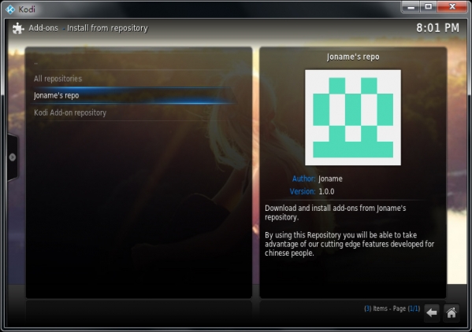Go to the Kodi home screen

(x=452, y=313)
